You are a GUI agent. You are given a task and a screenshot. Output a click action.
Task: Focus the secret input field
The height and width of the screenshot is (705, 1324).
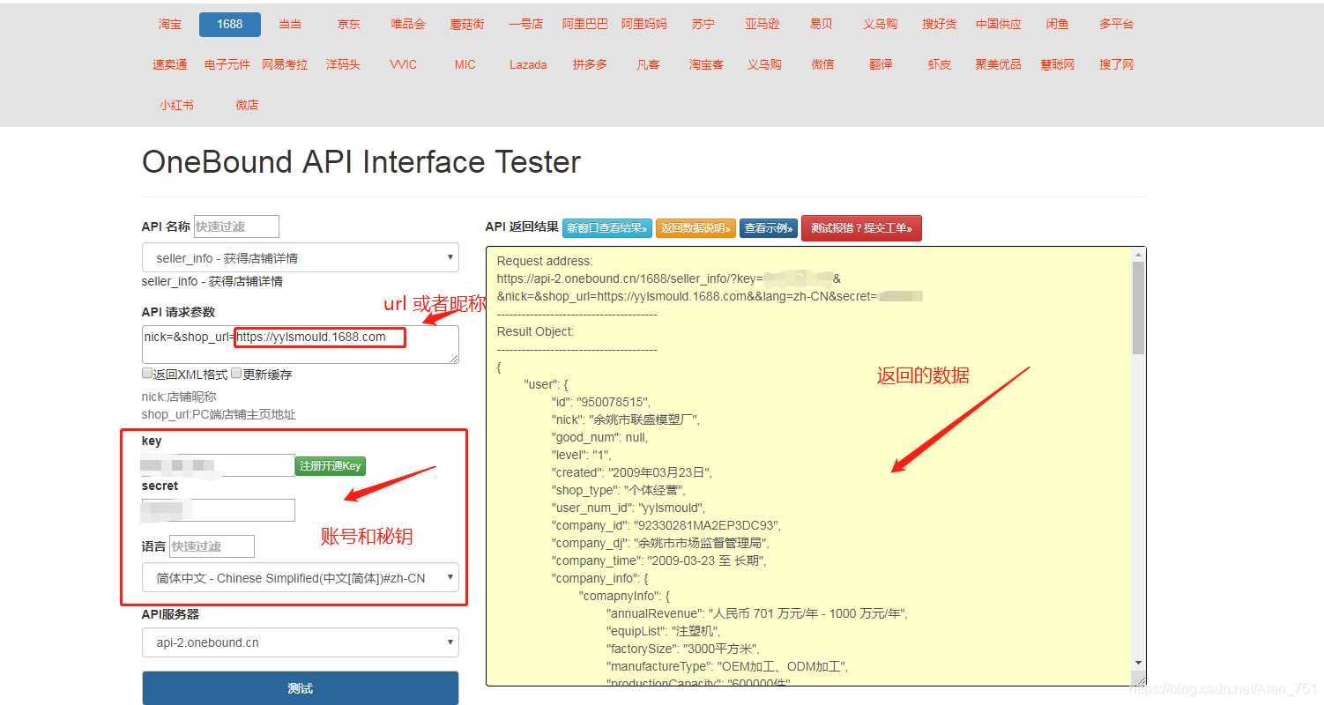pos(219,510)
